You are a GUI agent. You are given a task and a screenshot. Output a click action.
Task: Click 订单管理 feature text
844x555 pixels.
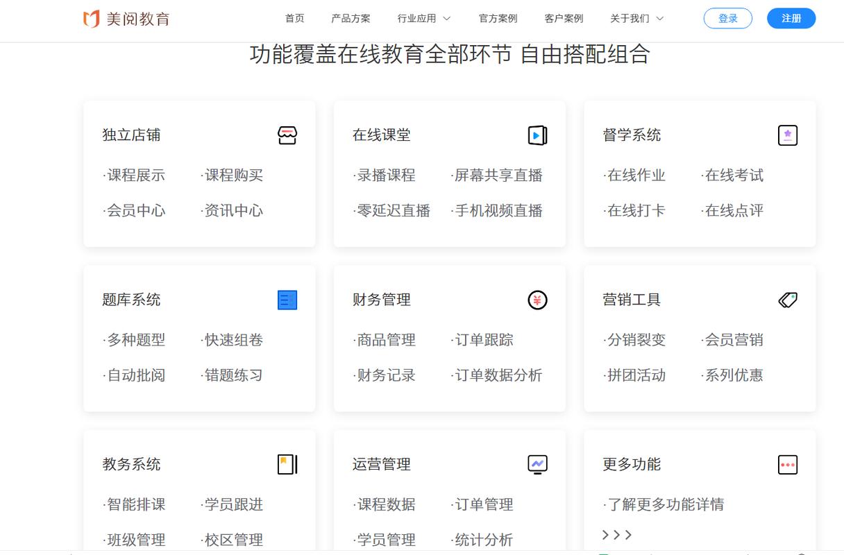[x=482, y=504]
